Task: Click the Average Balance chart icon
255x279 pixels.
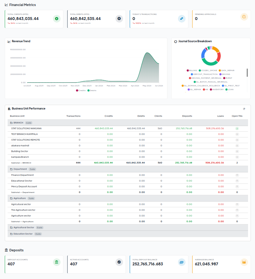Action: tap(244, 262)
